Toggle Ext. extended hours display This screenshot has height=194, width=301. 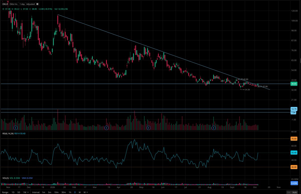click(289, 192)
